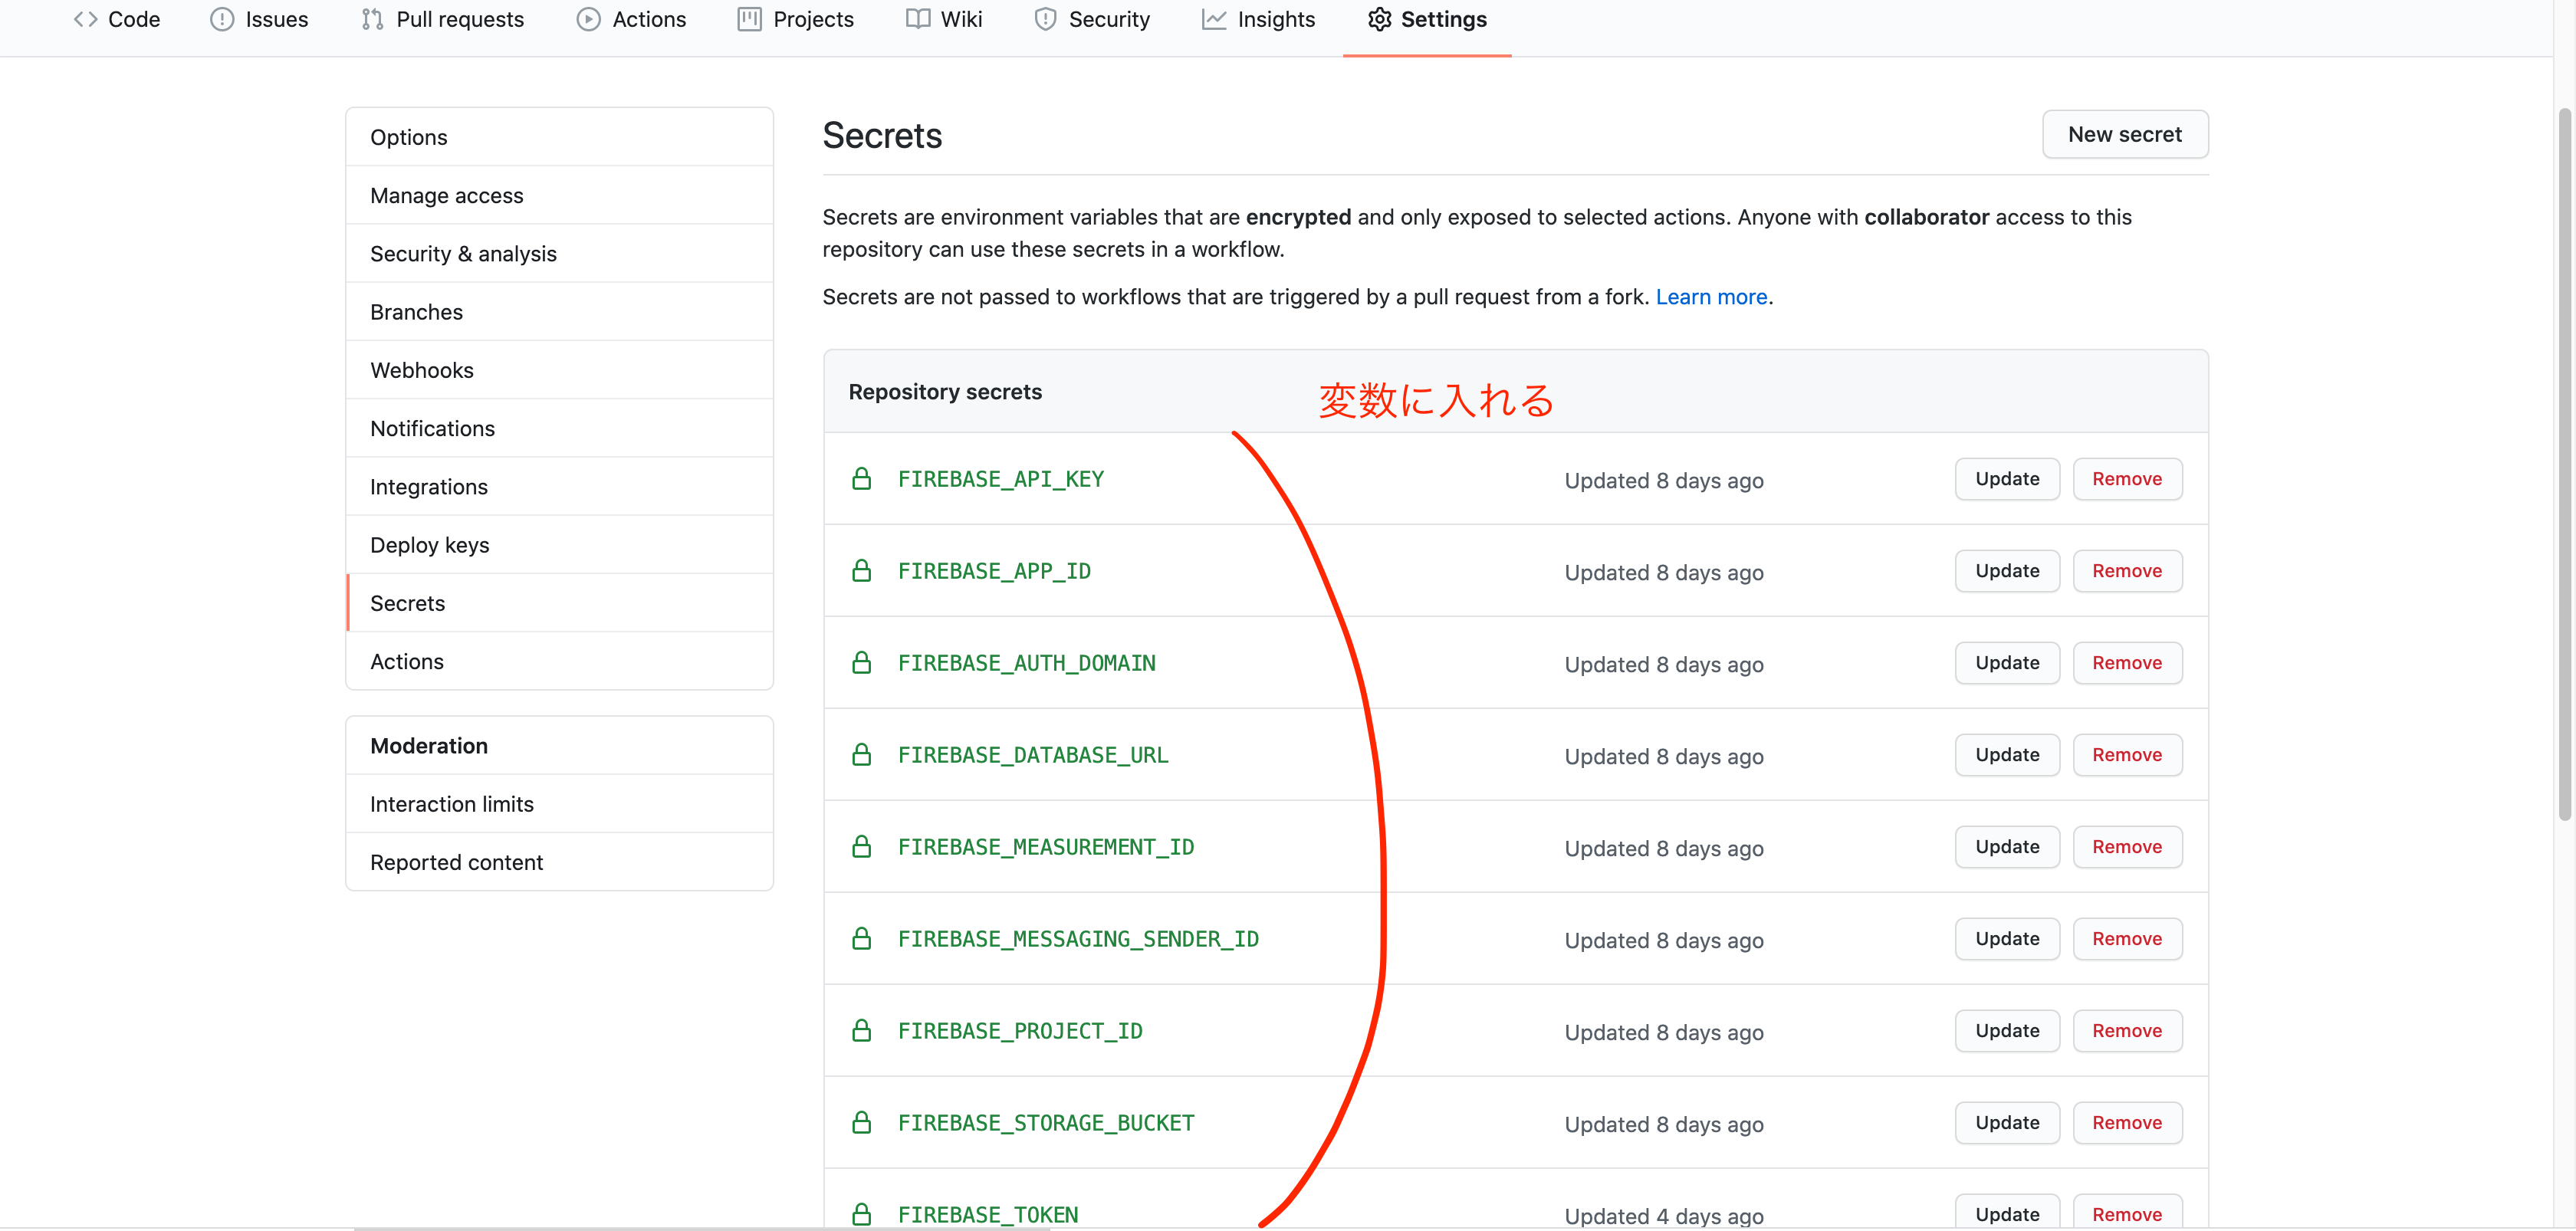This screenshot has width=2576, height=1231.
Task: Click the Wiki book icon
Action: (x=917, y=19)
